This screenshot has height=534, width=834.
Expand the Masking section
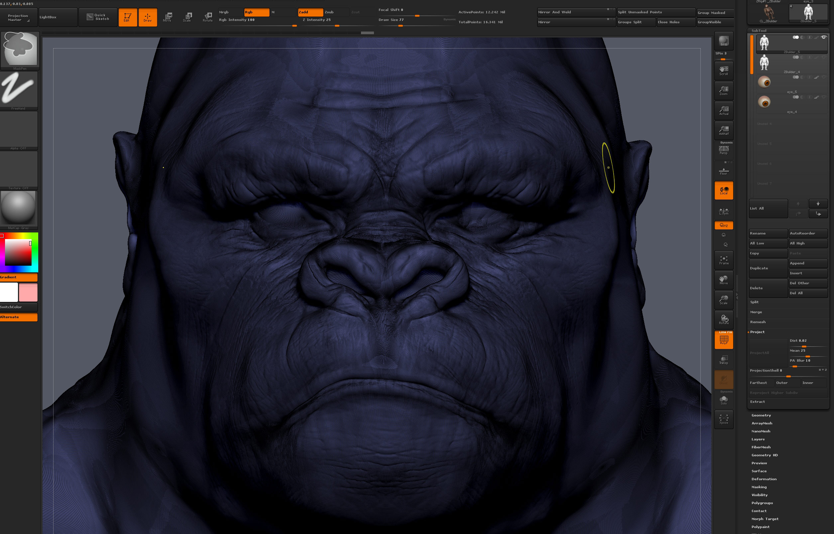759,487
